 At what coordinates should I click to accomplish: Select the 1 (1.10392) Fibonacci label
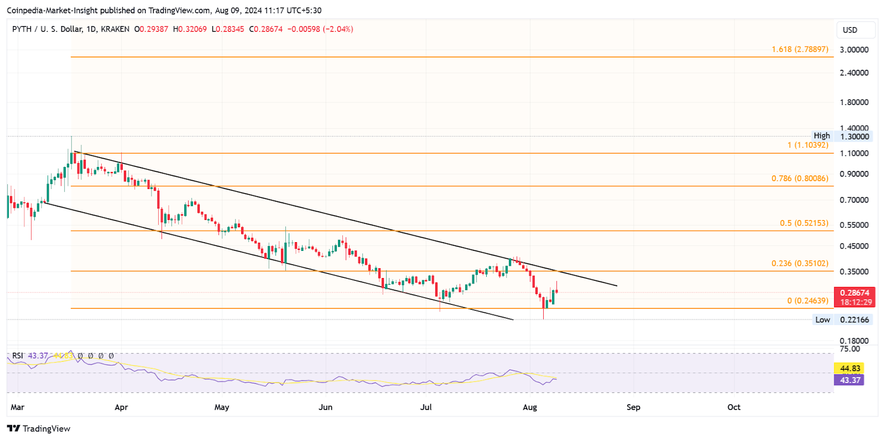click(x=808, y=145)
